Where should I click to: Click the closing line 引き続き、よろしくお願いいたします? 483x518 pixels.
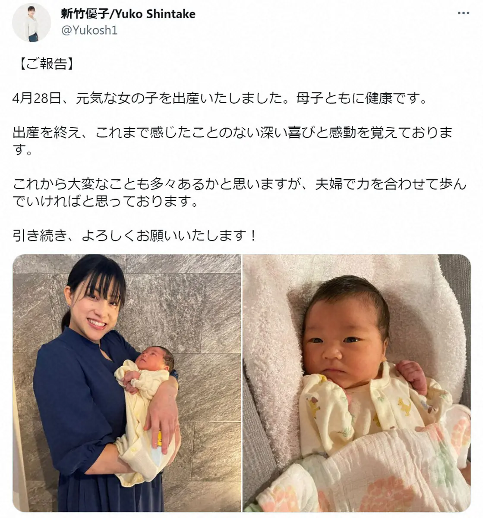tap(136, 236)
